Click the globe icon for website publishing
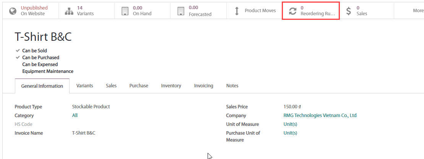The width and height of the screenshot is (424, 159). coord(13,11)
